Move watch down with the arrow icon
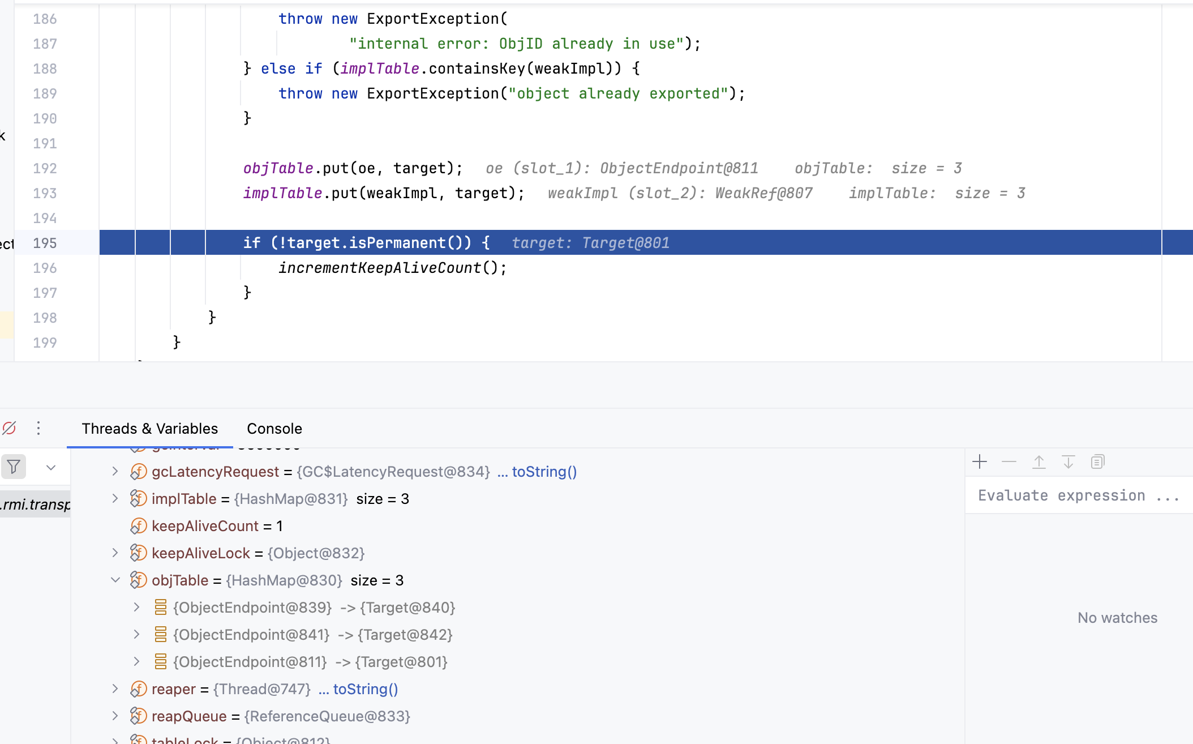This screenshot has width=1193, height=744. click(1068, 462)
